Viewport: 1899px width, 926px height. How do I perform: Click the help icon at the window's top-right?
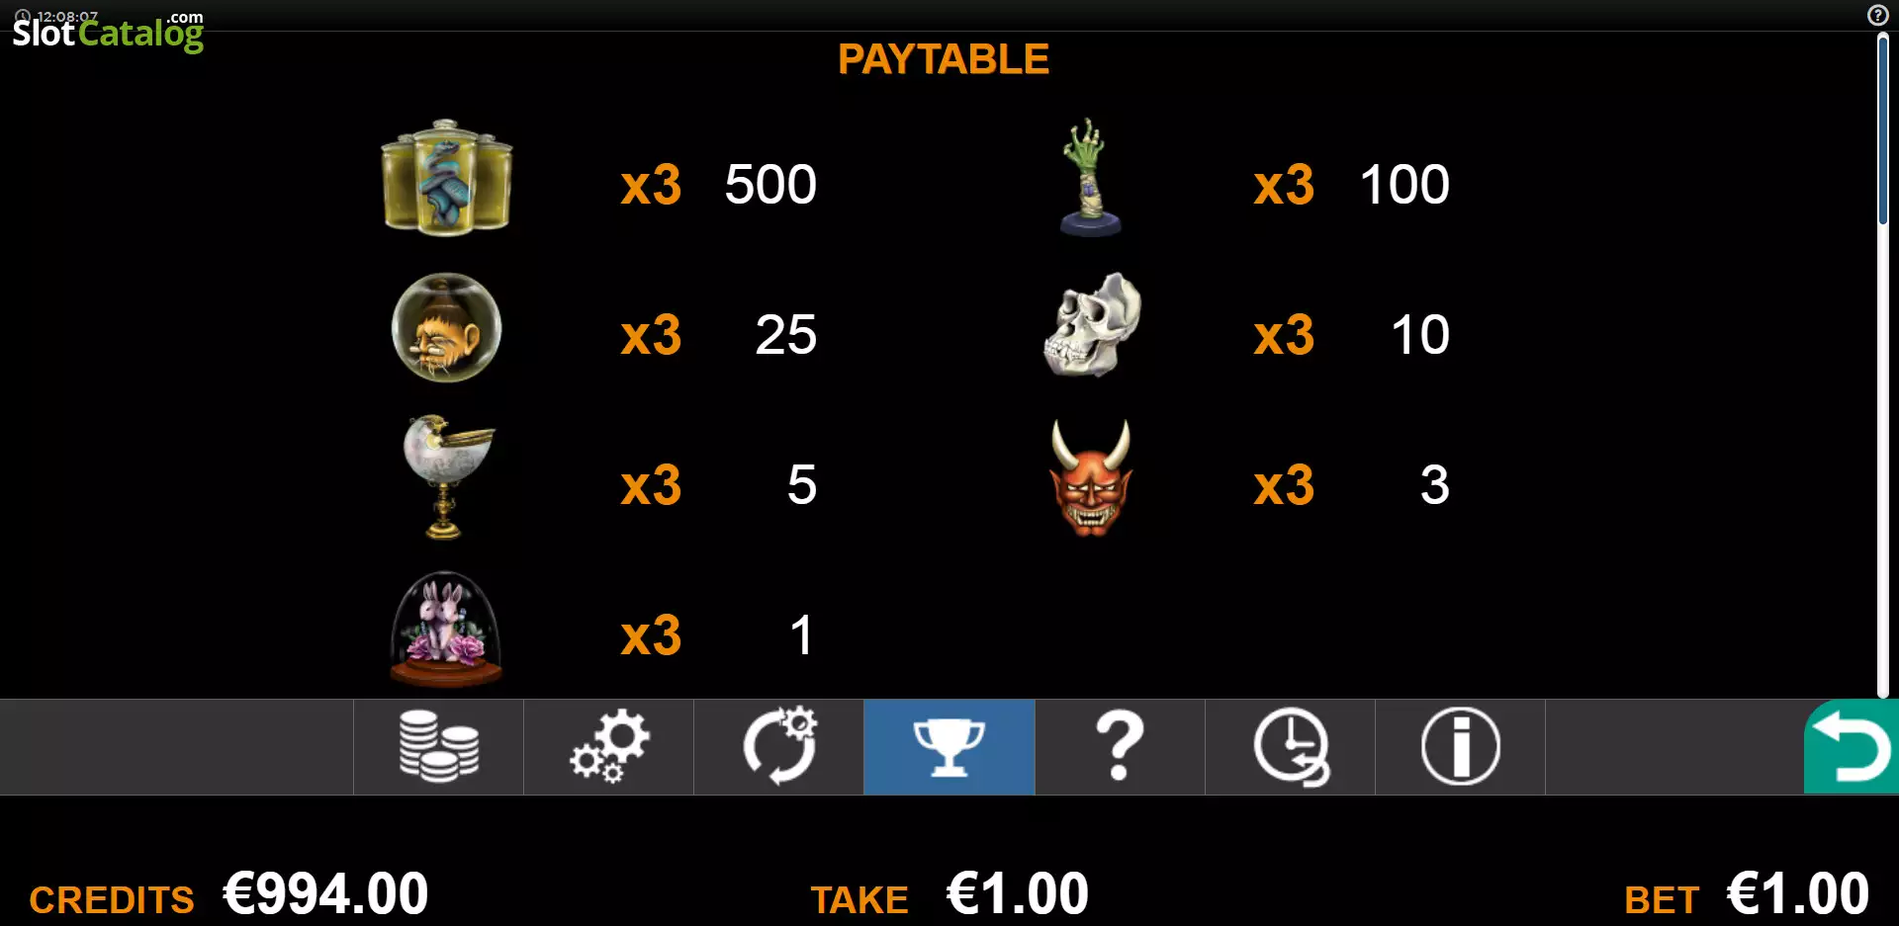pyautogui.click(x=1877, y=15)
